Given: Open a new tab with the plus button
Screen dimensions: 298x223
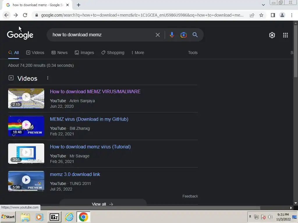Looking at the screenshot, I should click(79, 5).
